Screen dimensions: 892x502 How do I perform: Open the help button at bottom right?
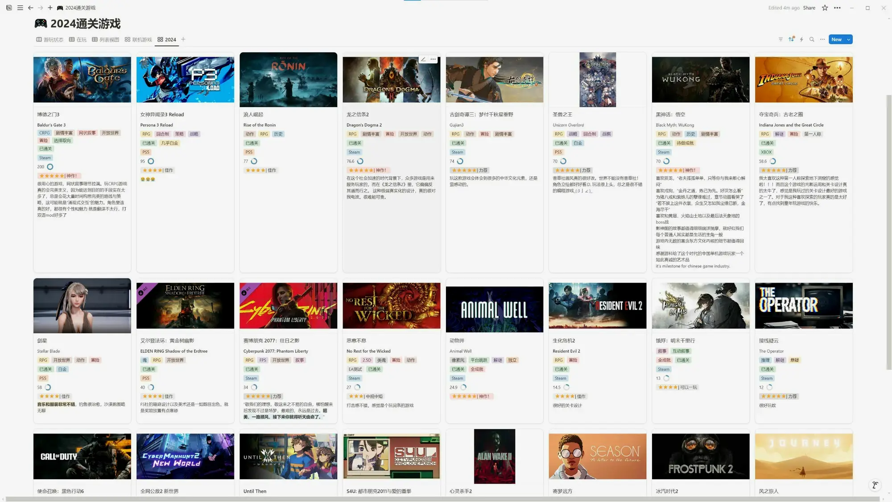[x=875, y=485]
